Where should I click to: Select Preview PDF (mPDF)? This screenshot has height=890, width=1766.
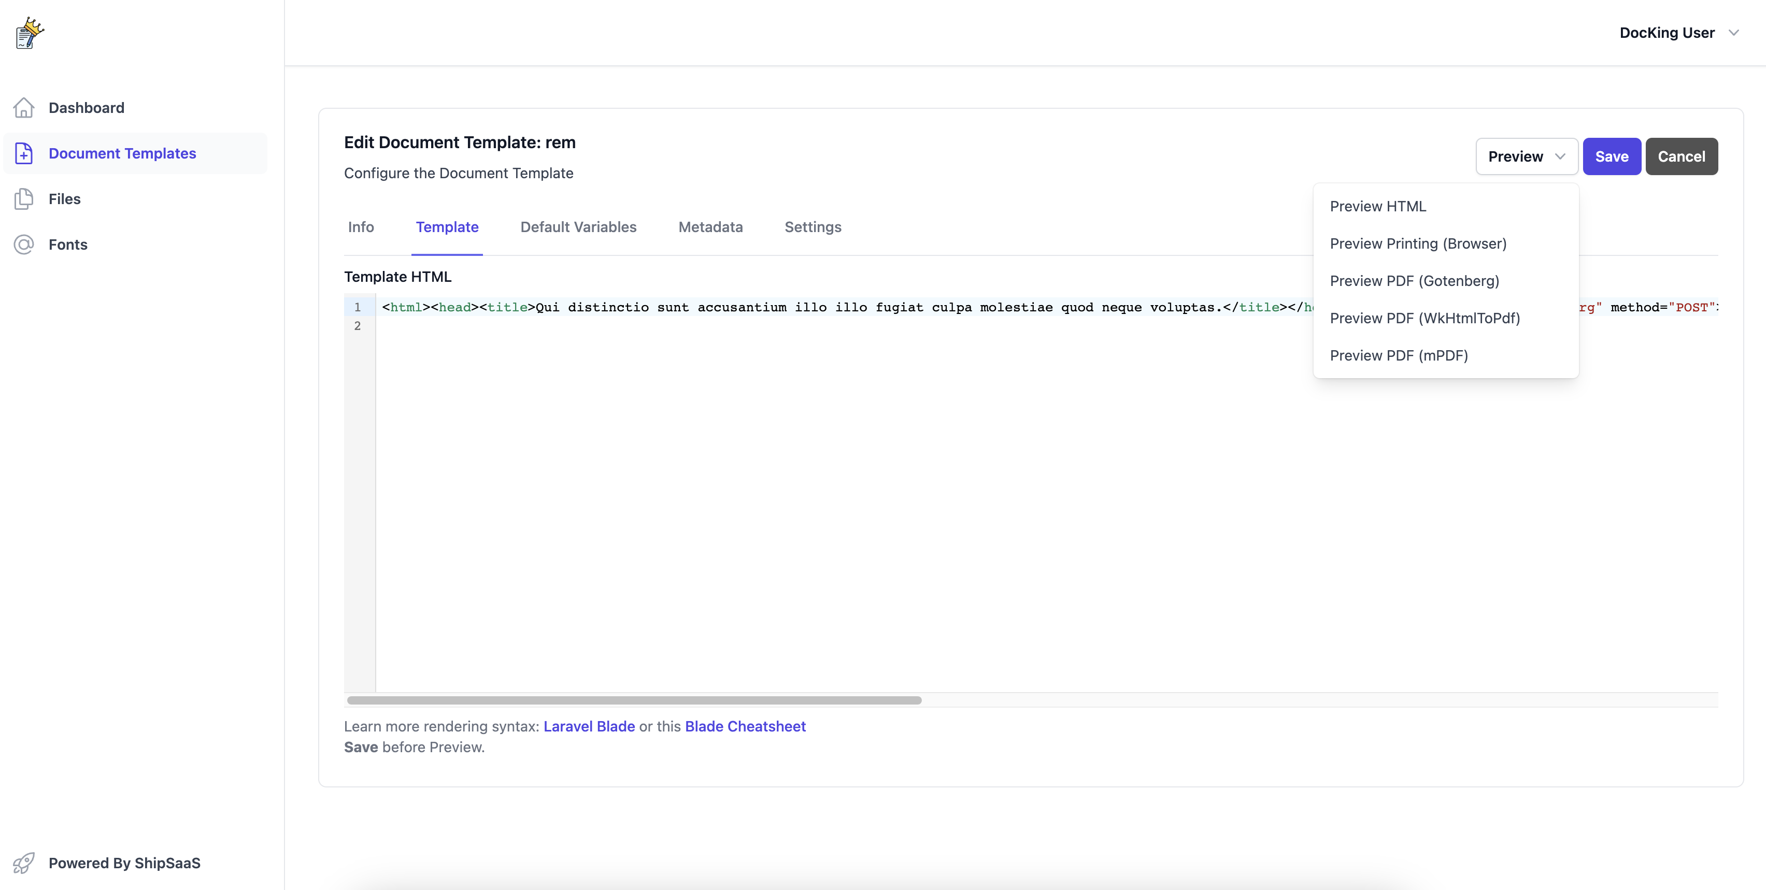(1399, 355)
